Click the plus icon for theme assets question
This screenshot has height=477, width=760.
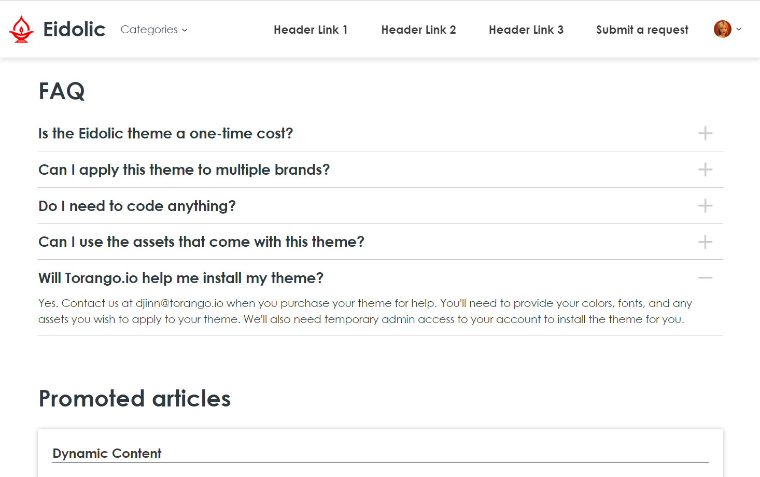(x=705, y=242)
